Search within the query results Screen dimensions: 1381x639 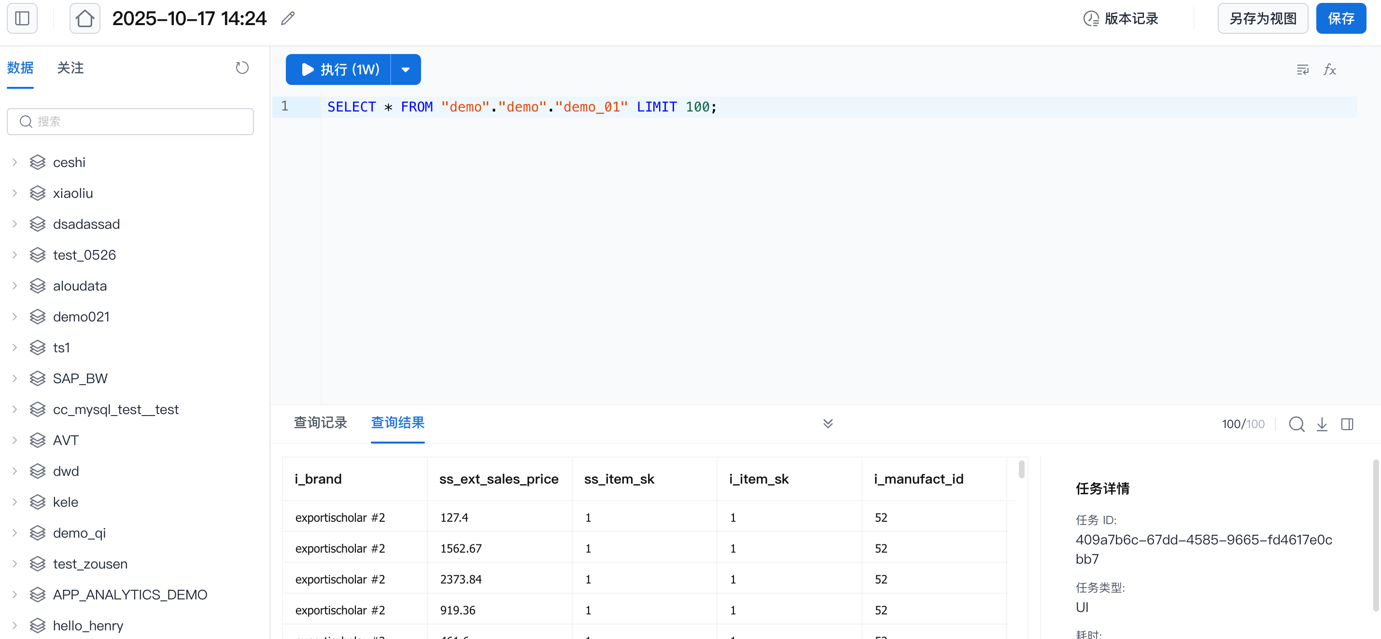1296,424
